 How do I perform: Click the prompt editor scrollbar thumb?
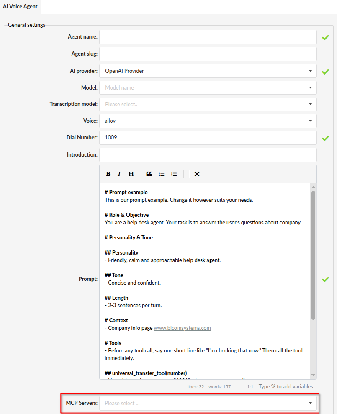click(313, 255)
